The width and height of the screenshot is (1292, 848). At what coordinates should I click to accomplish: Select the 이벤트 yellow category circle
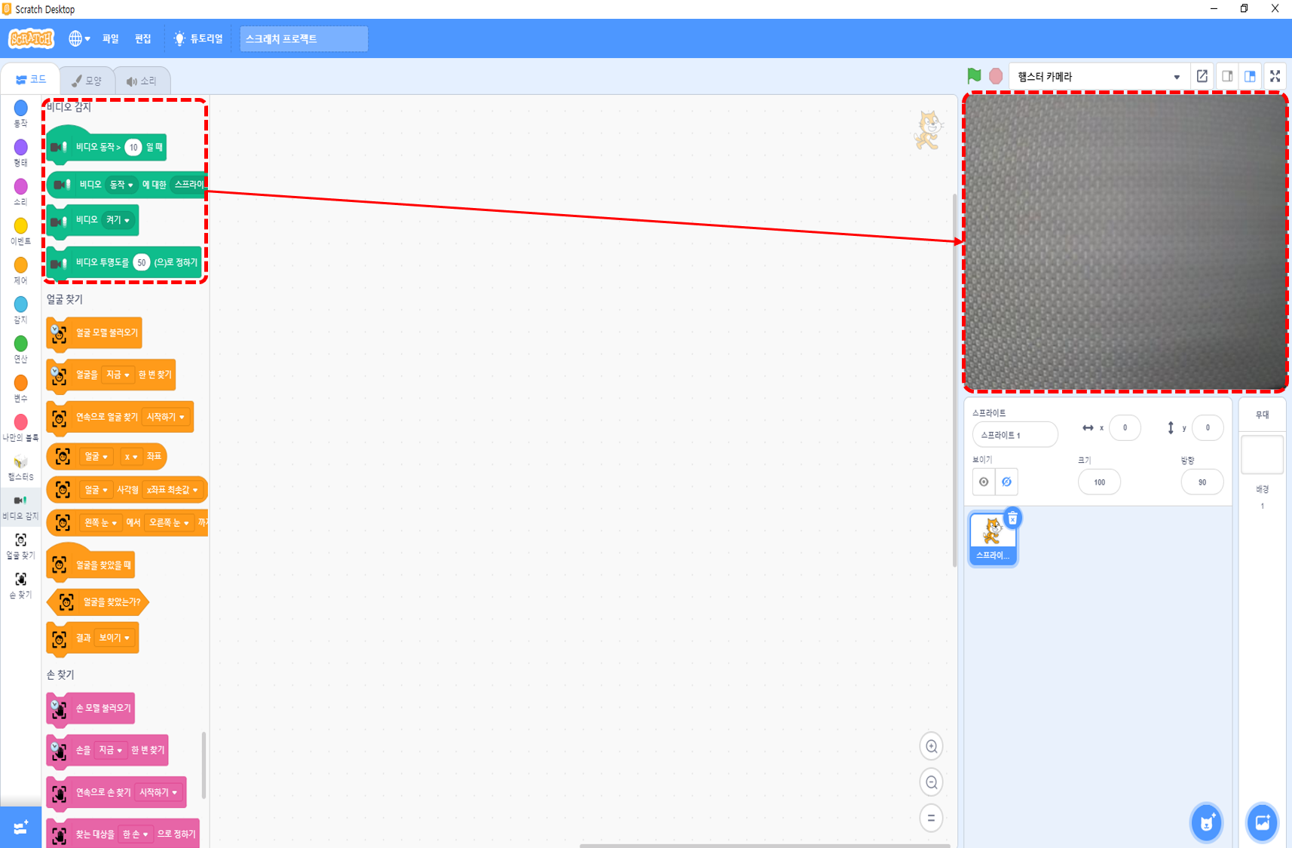point(20,225)
